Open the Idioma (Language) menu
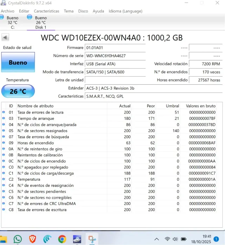 pos(126,11)
